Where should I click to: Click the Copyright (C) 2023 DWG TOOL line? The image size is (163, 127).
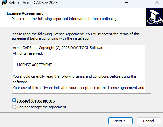[x=59, y=48]
